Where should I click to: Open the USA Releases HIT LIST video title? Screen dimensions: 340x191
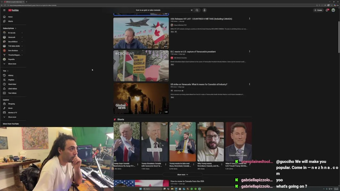click(201, 19)
